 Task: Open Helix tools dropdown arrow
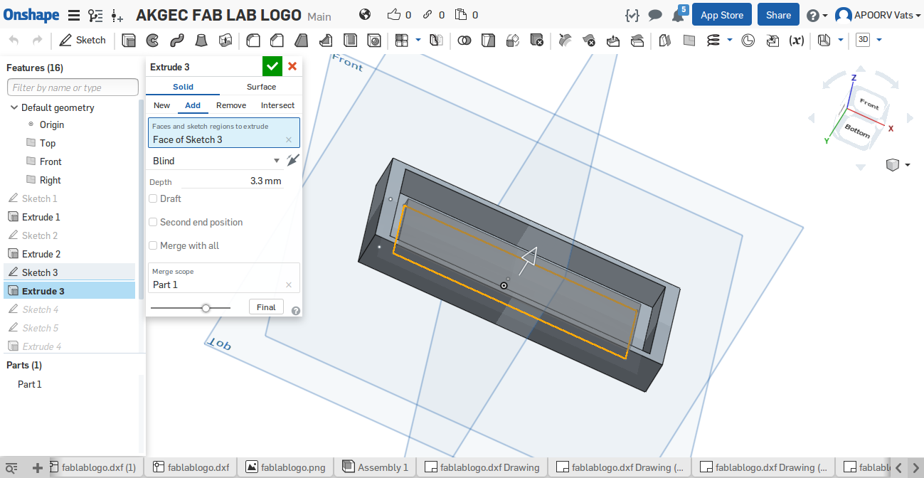click(x=730, y=41)
